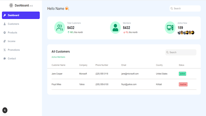Image resolution: width=206 pixels, height=116 pixels.
Task: Click the key icon in Dashboard item
Action: tap(5, 15)
